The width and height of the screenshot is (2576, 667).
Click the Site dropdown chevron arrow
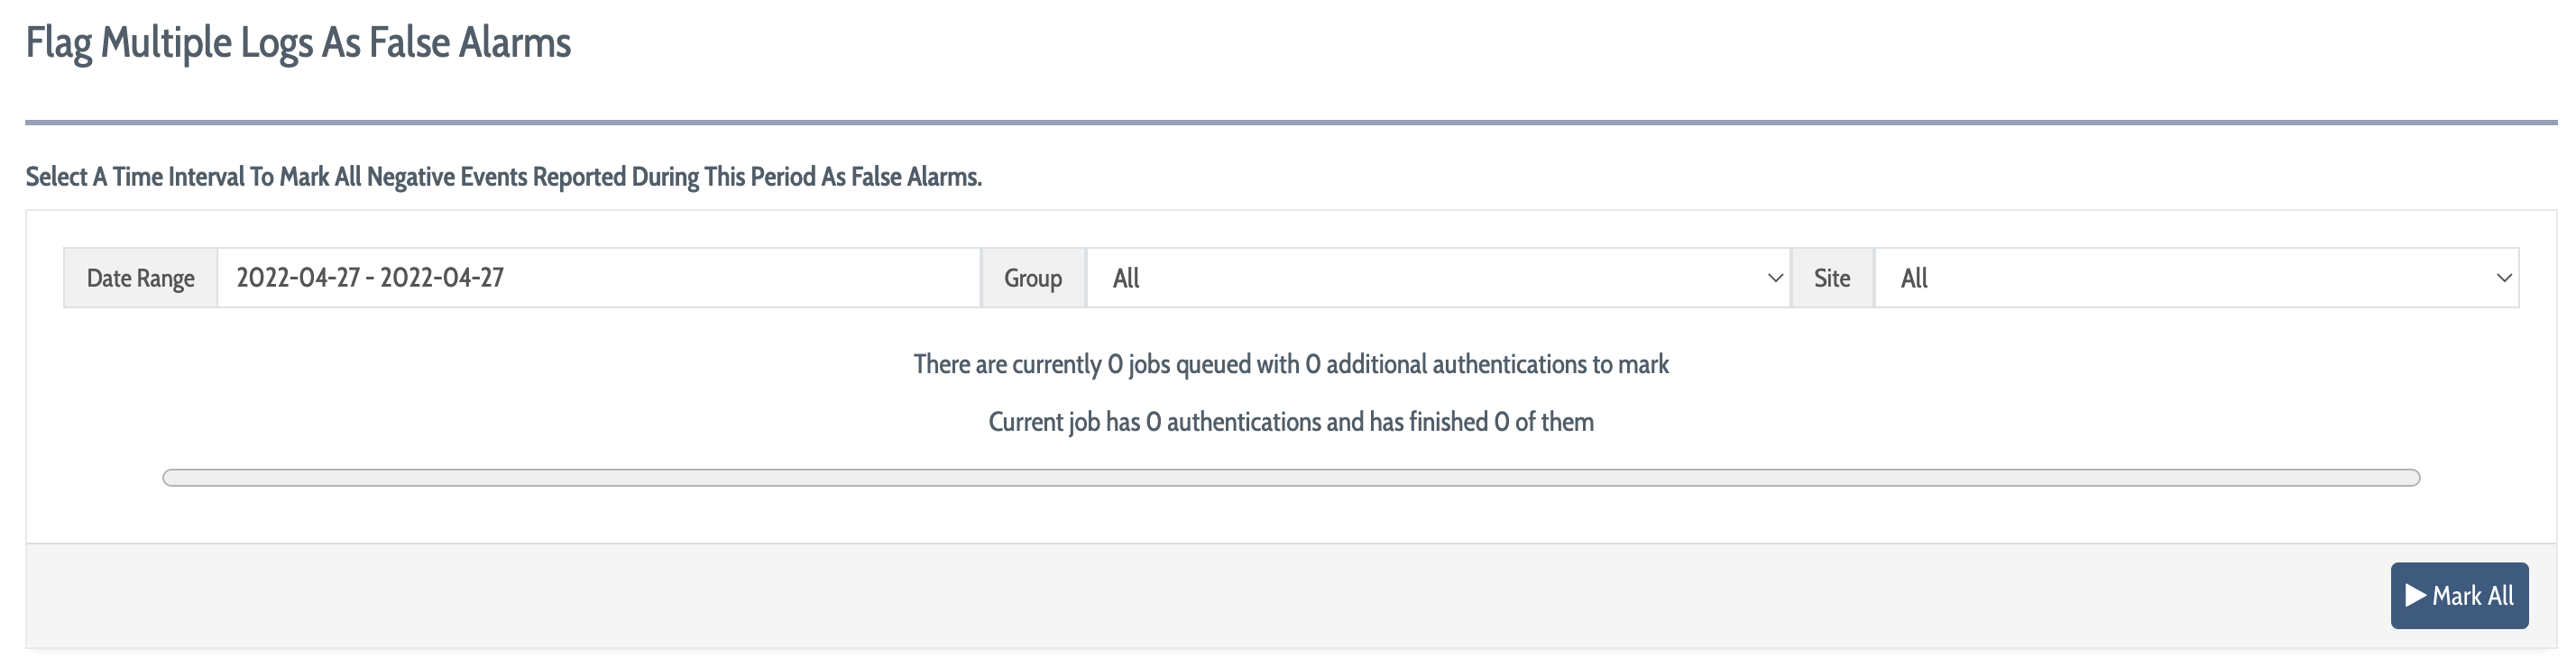coord(2504,278)
